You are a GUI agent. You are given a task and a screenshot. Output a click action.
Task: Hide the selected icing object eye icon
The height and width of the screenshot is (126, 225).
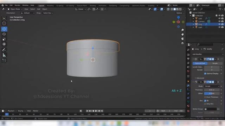219,24
